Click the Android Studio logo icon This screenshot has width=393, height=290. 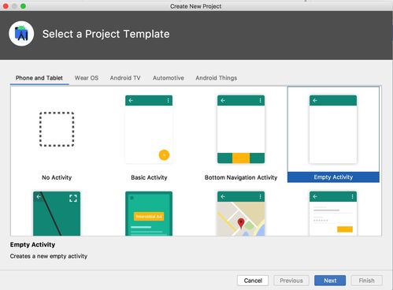[21, 34]
